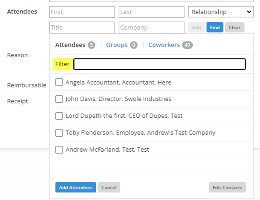Check Toby Flenderson's checkbox

[59, 133]
